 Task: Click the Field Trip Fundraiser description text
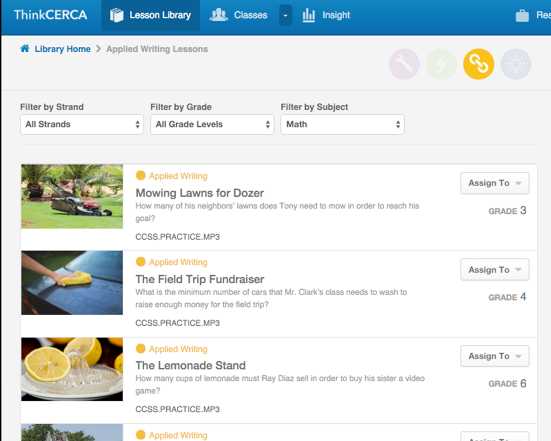click(x=271, y=298)
